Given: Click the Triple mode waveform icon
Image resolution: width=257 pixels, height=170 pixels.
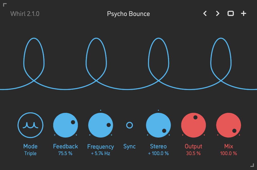Looking at the screenshot, I should pos(30,125).
